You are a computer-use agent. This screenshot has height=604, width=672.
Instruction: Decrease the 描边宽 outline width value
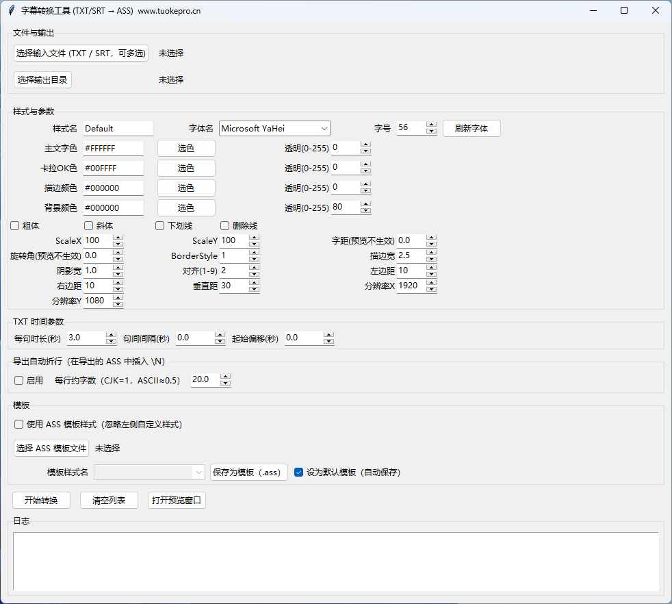pyautogui.click(x=431, y=259)
